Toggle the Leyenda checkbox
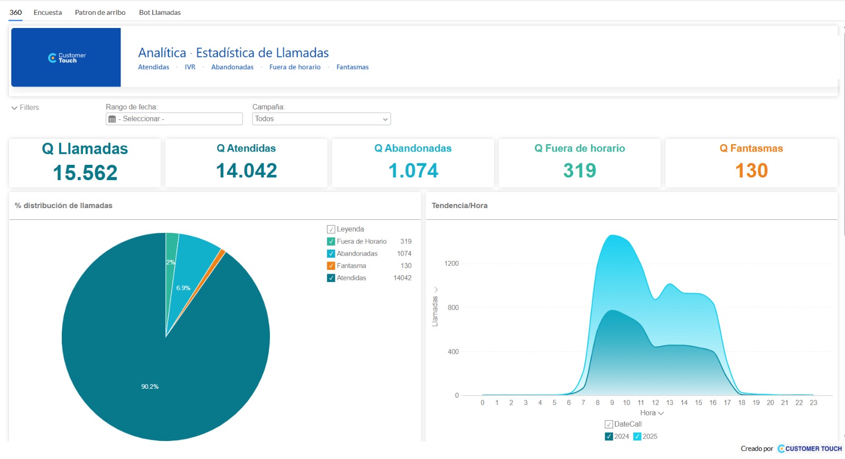This screenshot has height=459, width=845. pos(331,229)
